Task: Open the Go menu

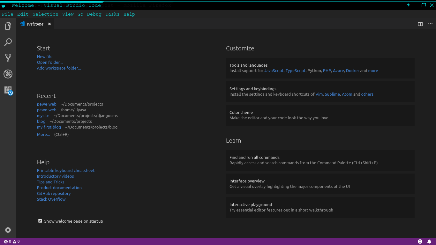Action: [x=80, y=14]
